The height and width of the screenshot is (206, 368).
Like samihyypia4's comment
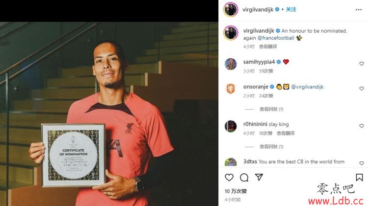tap(362, 64)
